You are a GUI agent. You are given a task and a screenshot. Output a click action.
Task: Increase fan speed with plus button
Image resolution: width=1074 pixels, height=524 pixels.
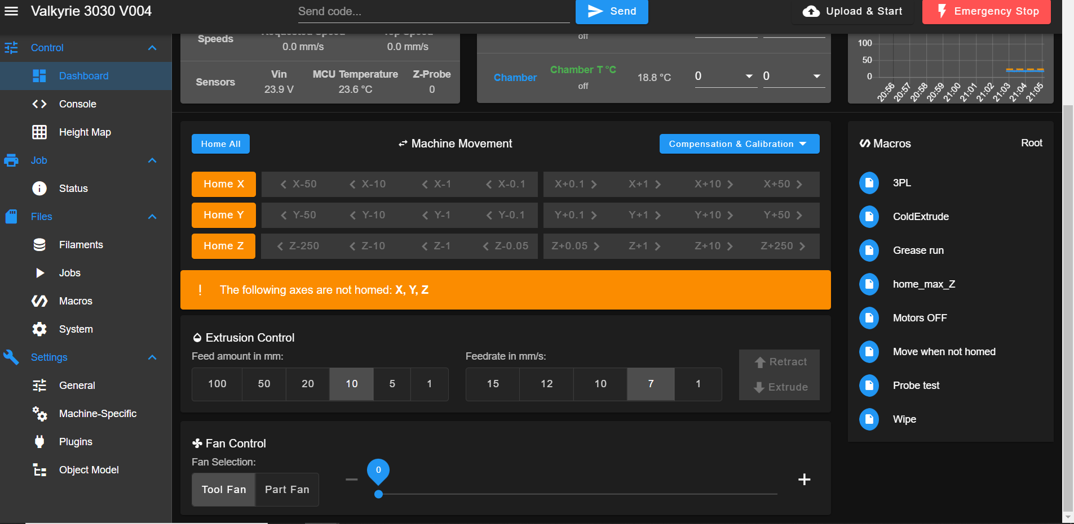tap(805, 480)
